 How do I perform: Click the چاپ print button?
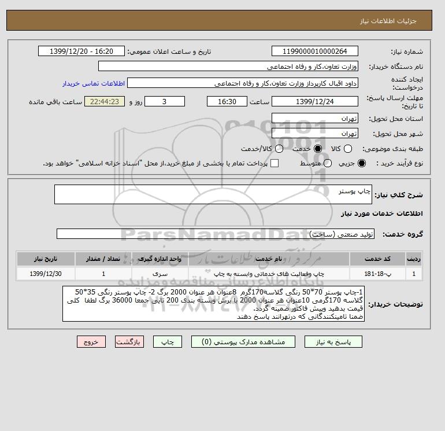point(168,342)
